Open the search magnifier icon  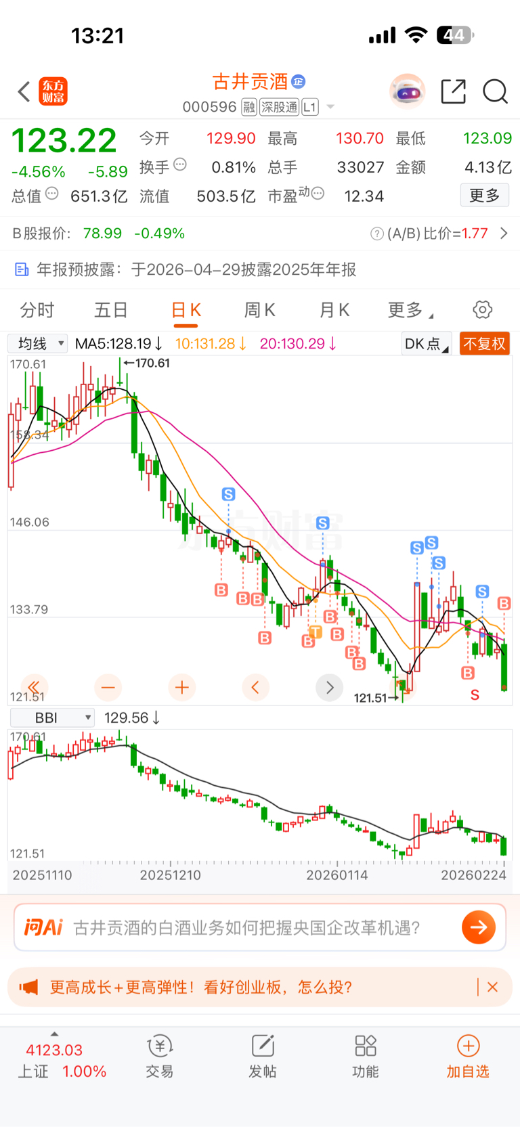[495, 91]
